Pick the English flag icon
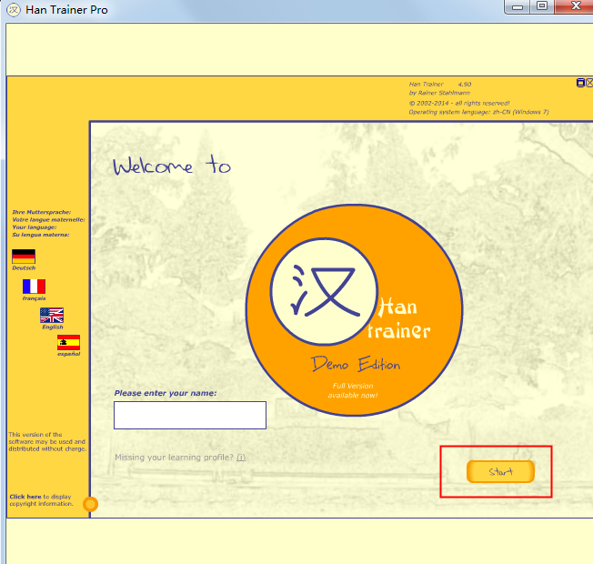This screenshot has height=564, width=593. coord(52,315)
